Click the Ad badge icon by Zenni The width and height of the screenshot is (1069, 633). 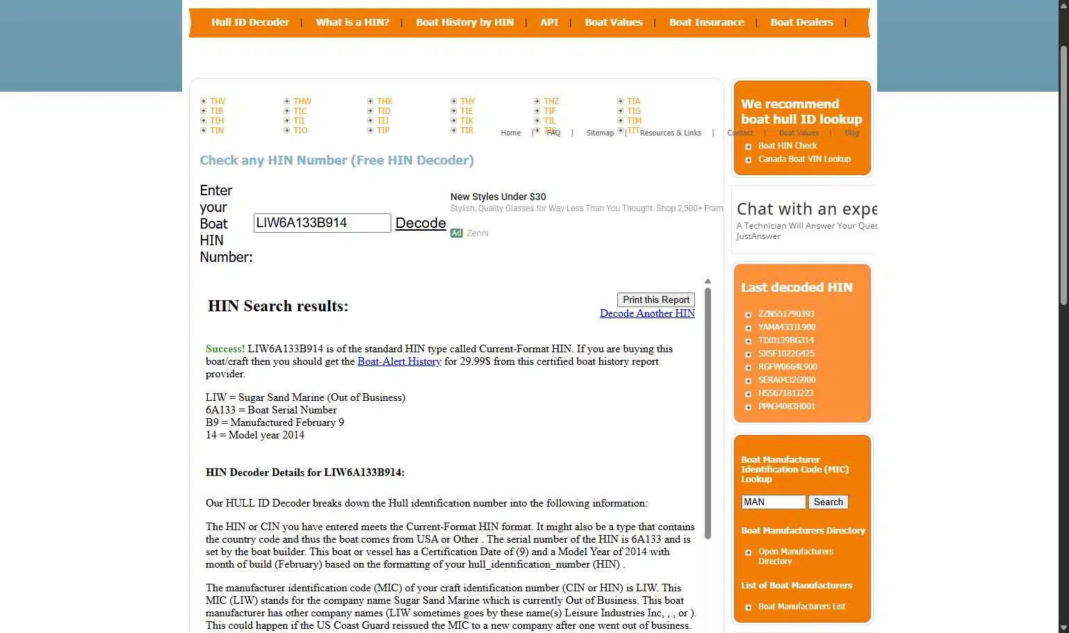click(x=457, y=233)
